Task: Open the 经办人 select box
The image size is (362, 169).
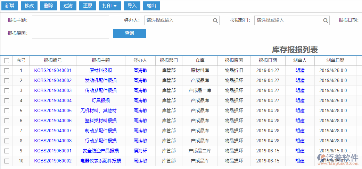Action: click(182, 20)
